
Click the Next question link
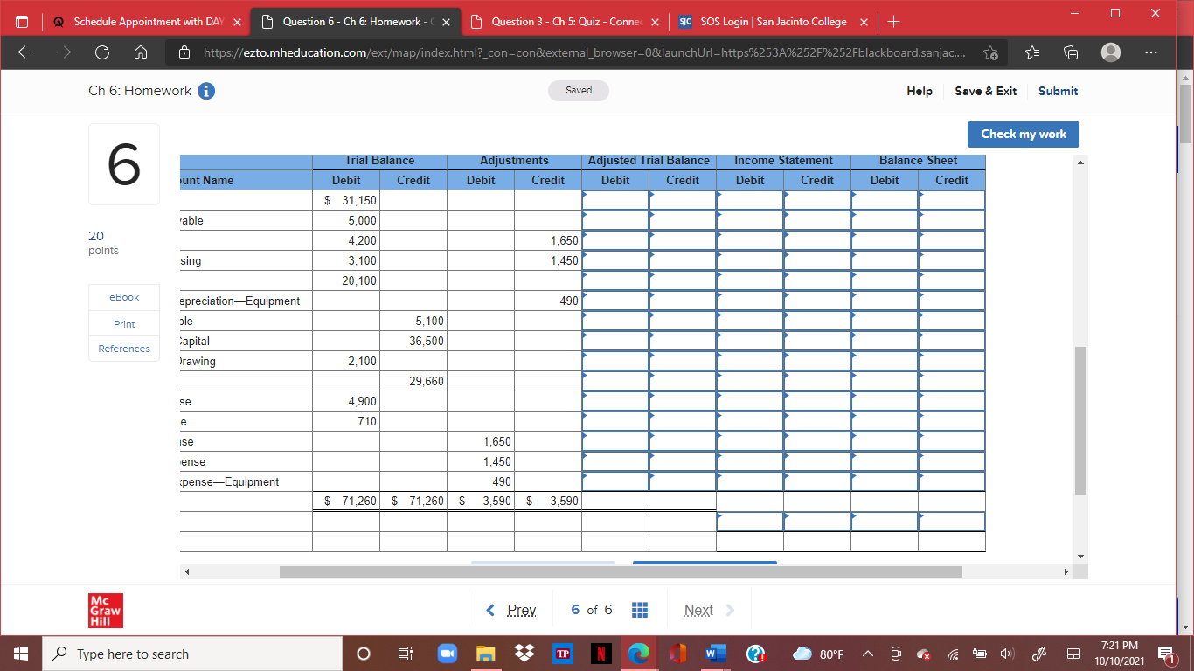709,610
